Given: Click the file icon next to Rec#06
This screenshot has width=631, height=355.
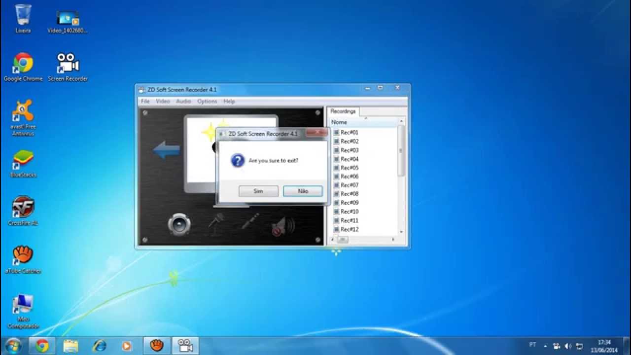Looking at the screenshot, I should tap(337, 177).
